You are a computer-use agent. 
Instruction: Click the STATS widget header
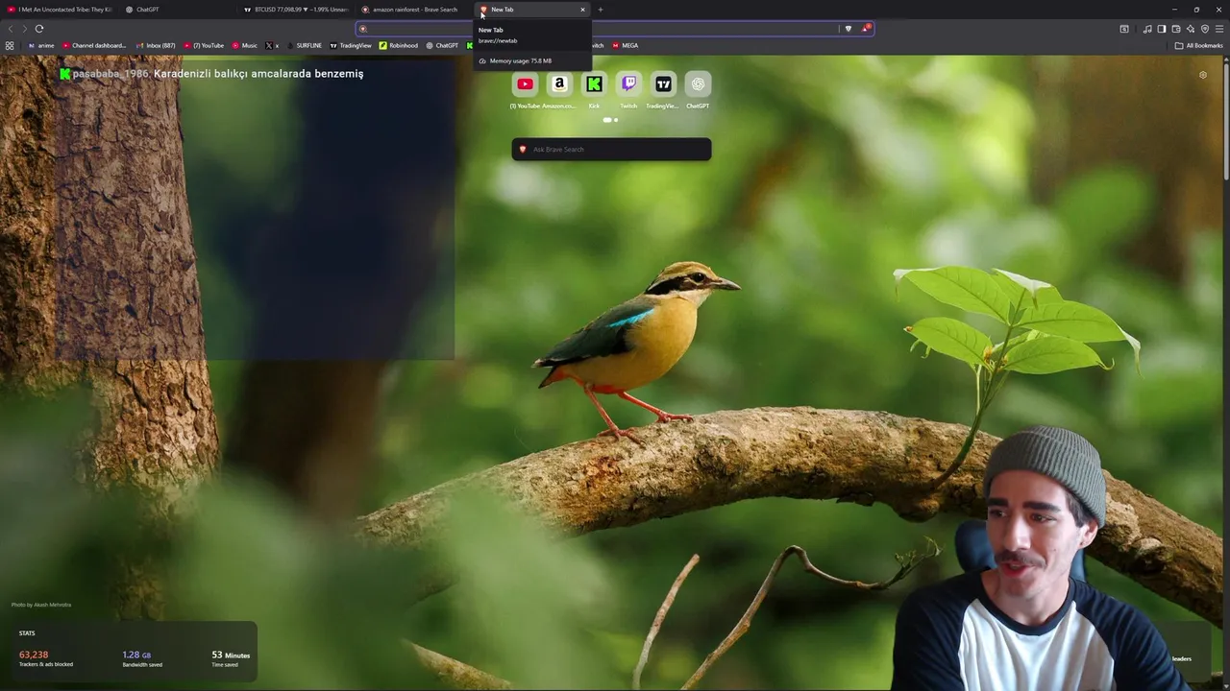[27, 633]
